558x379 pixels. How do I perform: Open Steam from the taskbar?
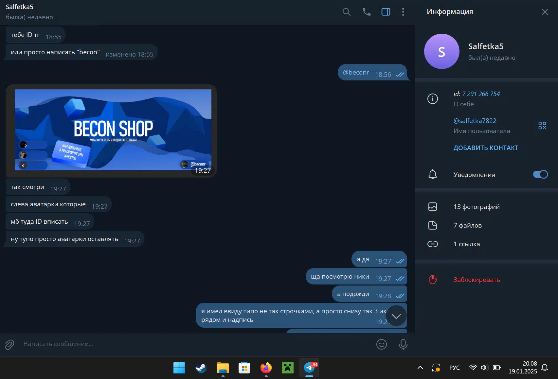[201, 368]
